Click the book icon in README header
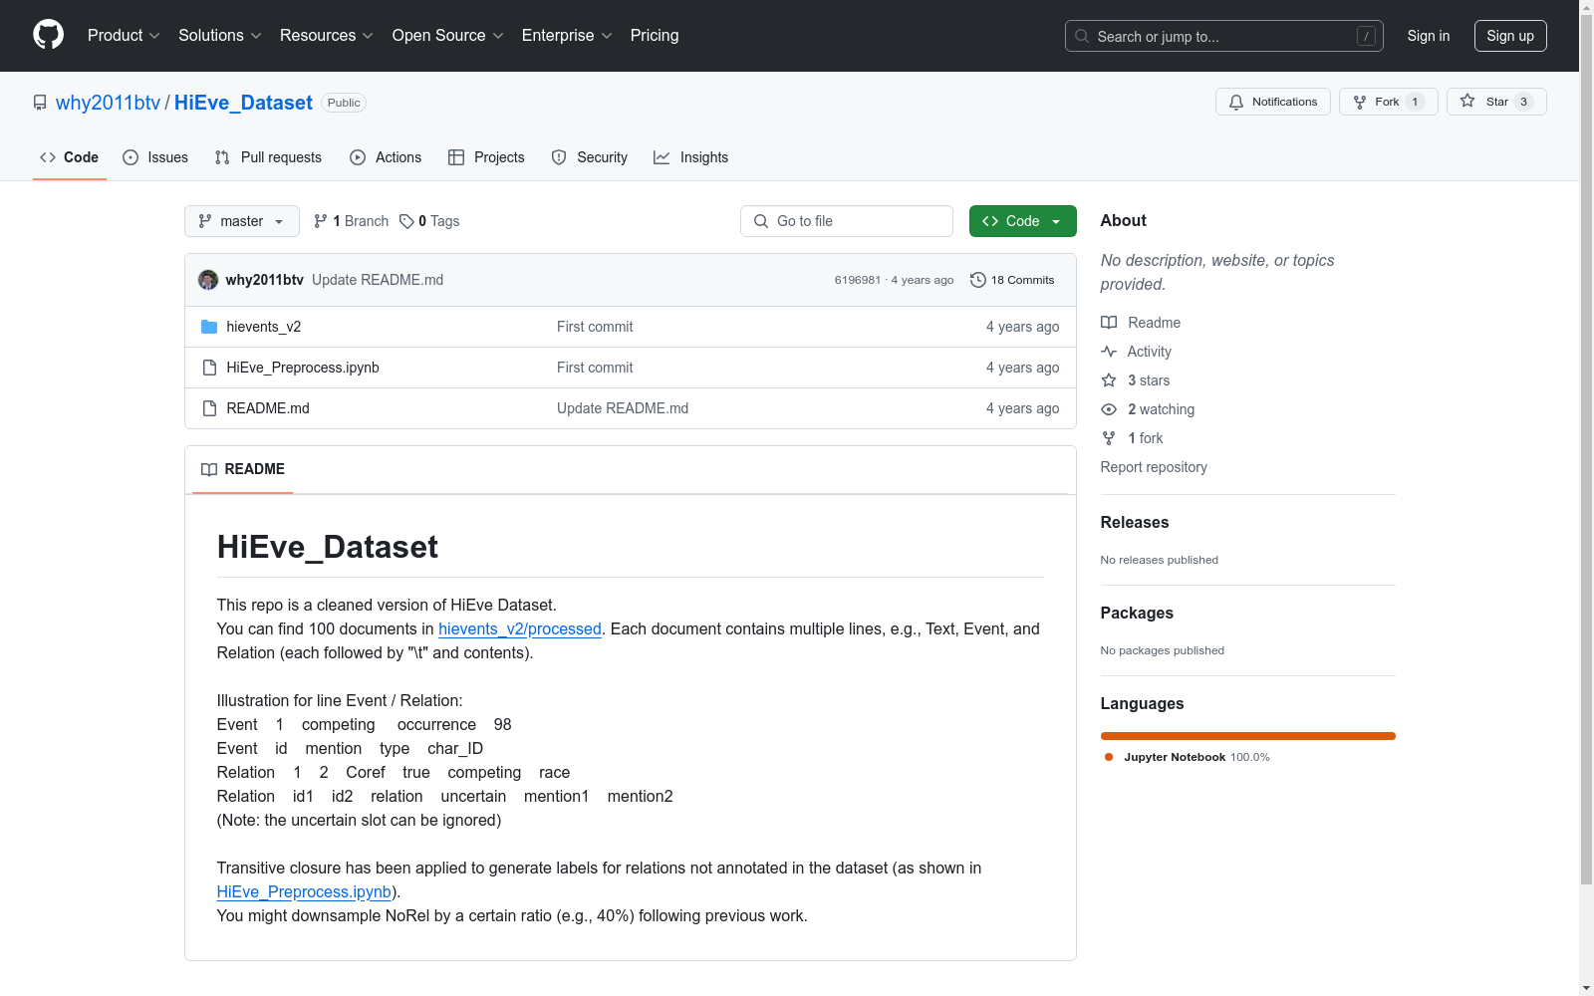Viewport: 1594px width, 996px height. 209,469
